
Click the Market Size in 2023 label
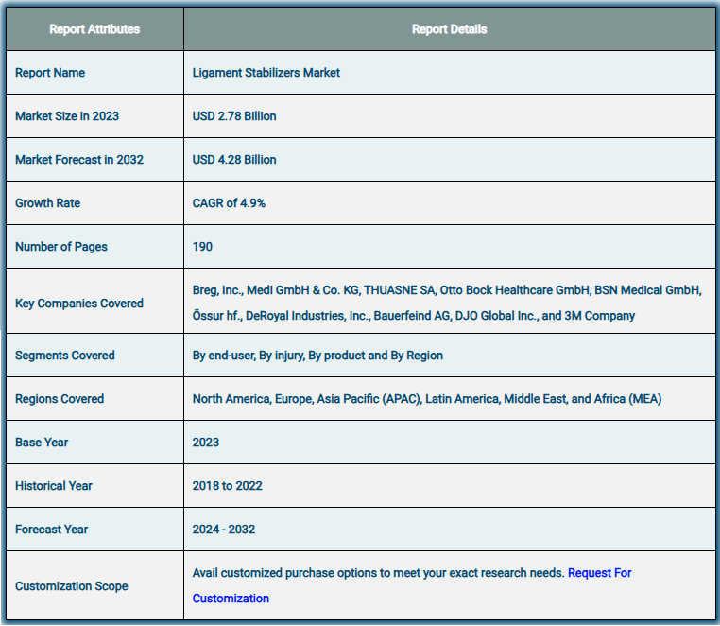coord(67,115)
